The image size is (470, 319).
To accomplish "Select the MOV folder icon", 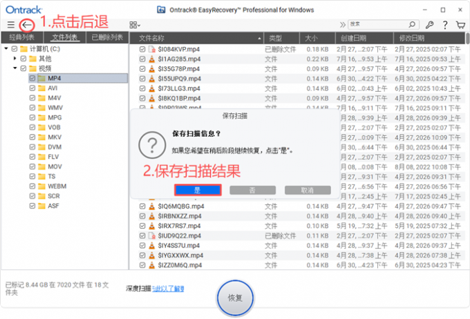I will click(x=41, y=166).
